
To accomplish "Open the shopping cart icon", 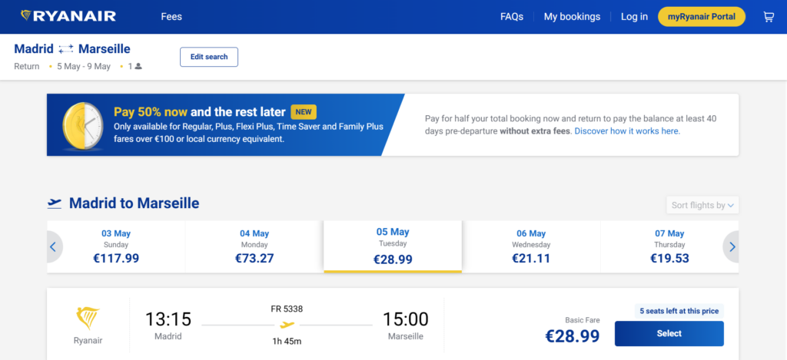I will [x=768, y=17].
